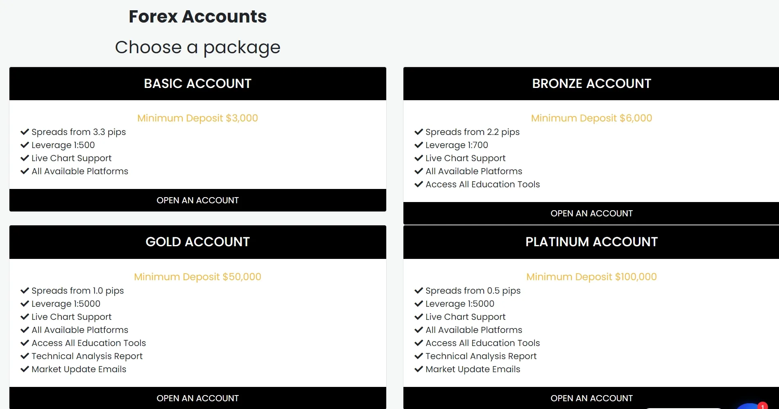
Task: Click checkmark beside Leverage 1:700
Action: [419, 145]
